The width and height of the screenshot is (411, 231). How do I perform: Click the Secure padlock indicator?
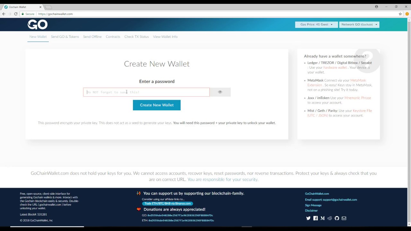28,14
